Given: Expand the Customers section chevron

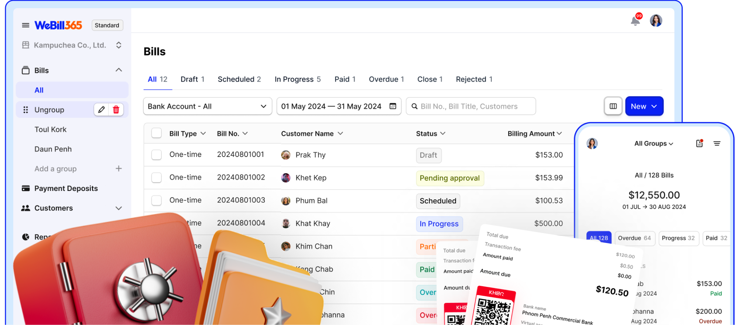Looking at the screenshot, I should click(x=119, y=208).
